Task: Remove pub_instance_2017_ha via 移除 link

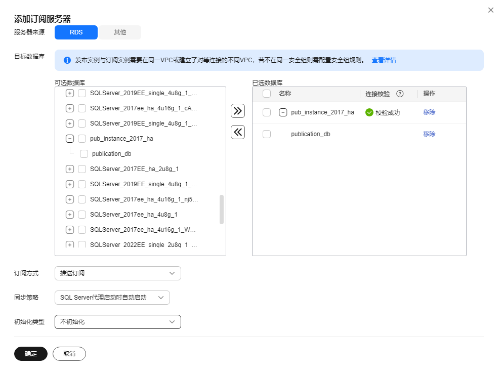Action: point(429,112)
